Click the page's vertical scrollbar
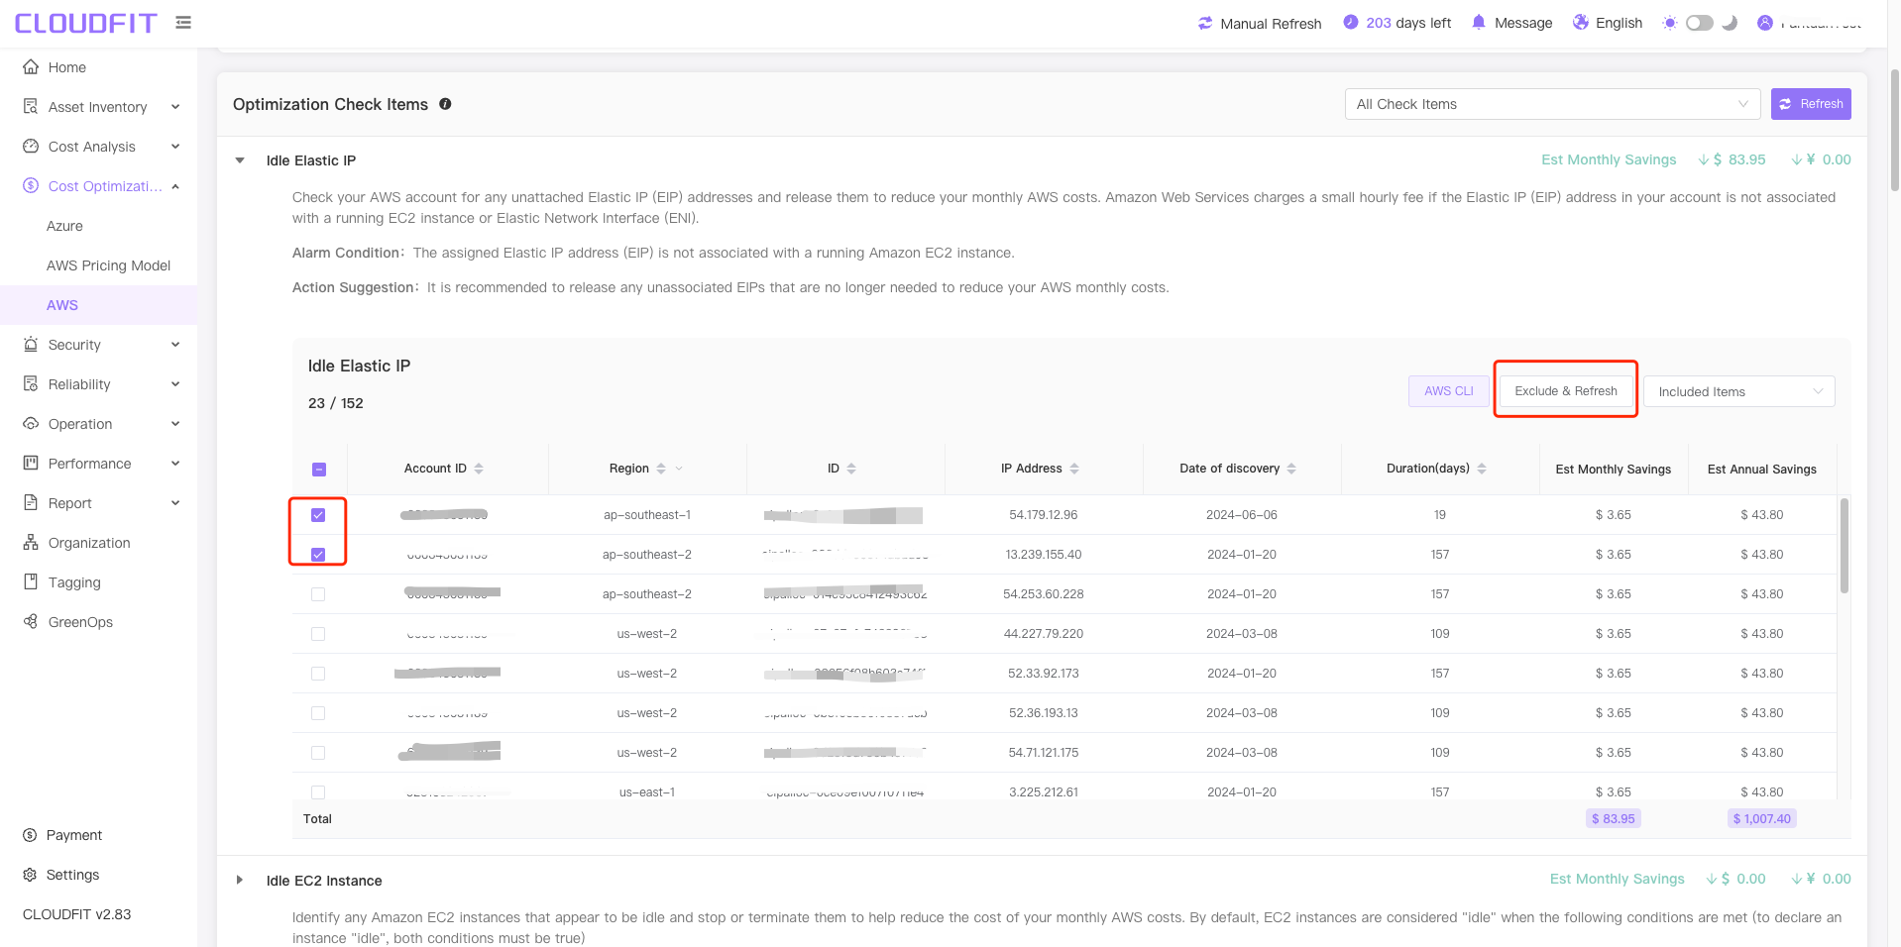This screenshot has width=1901, height=947. [1894, 129]
